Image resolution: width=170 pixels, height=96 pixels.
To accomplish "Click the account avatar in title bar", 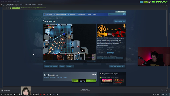I will [150, 2].
